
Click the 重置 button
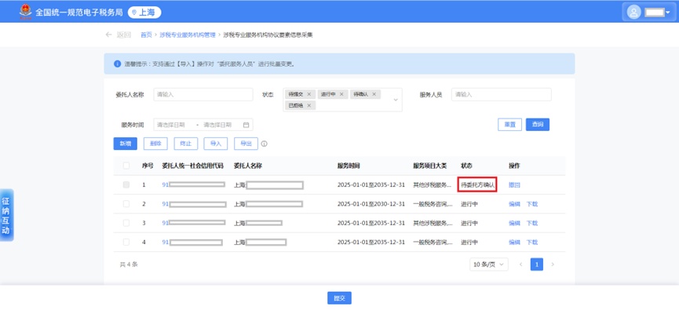click(x=509, y=124)
